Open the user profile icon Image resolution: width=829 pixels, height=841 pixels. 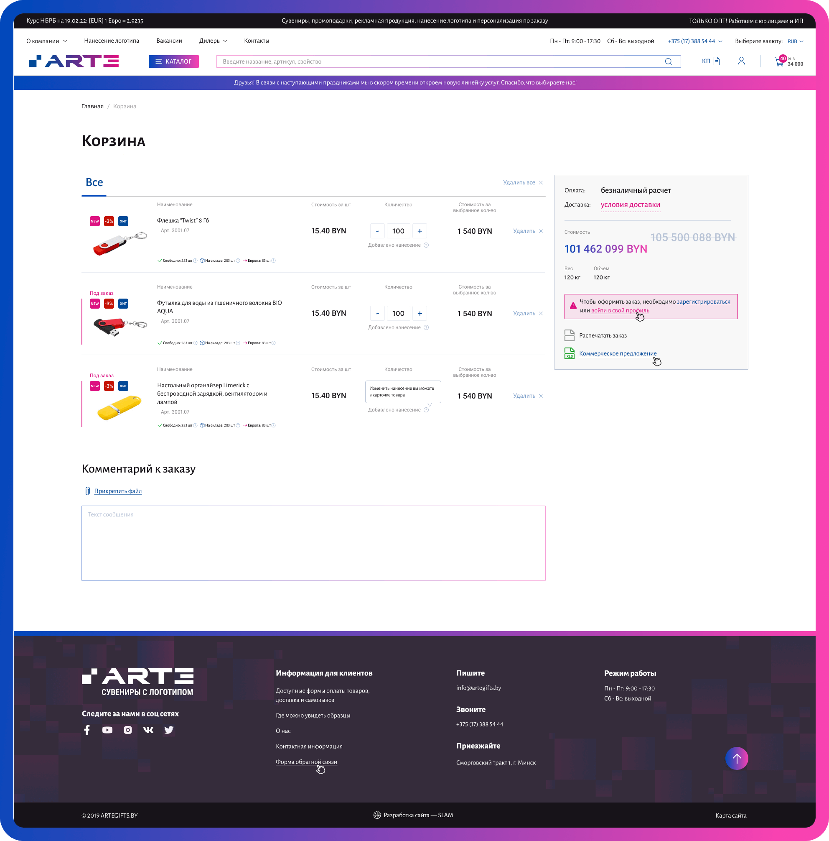[741, 61]
